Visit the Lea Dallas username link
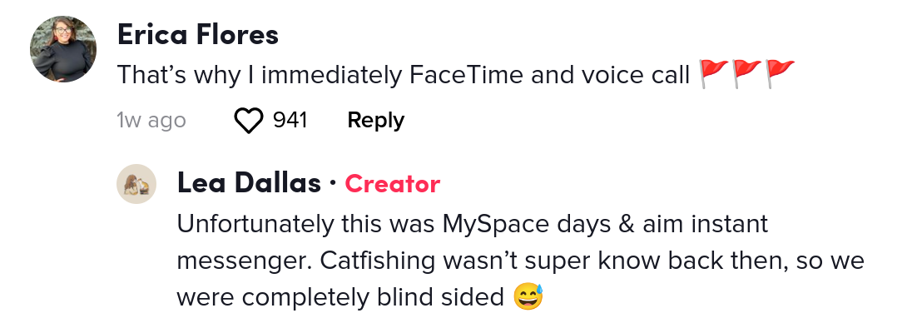The image size is (912, 318). [249, 184]
